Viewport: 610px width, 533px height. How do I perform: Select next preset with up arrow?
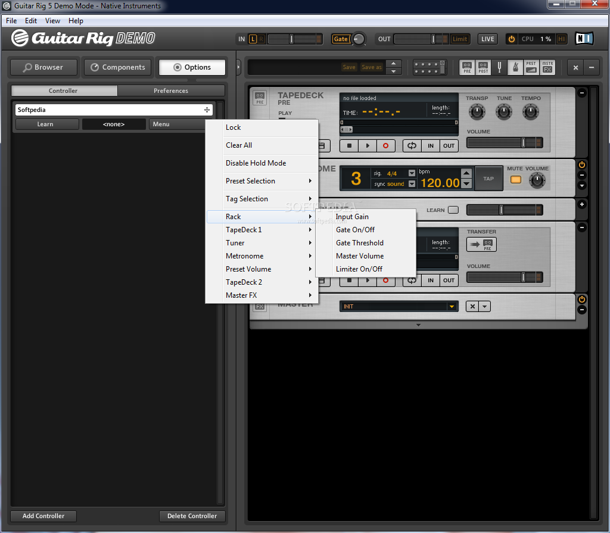tap(393, 63)
